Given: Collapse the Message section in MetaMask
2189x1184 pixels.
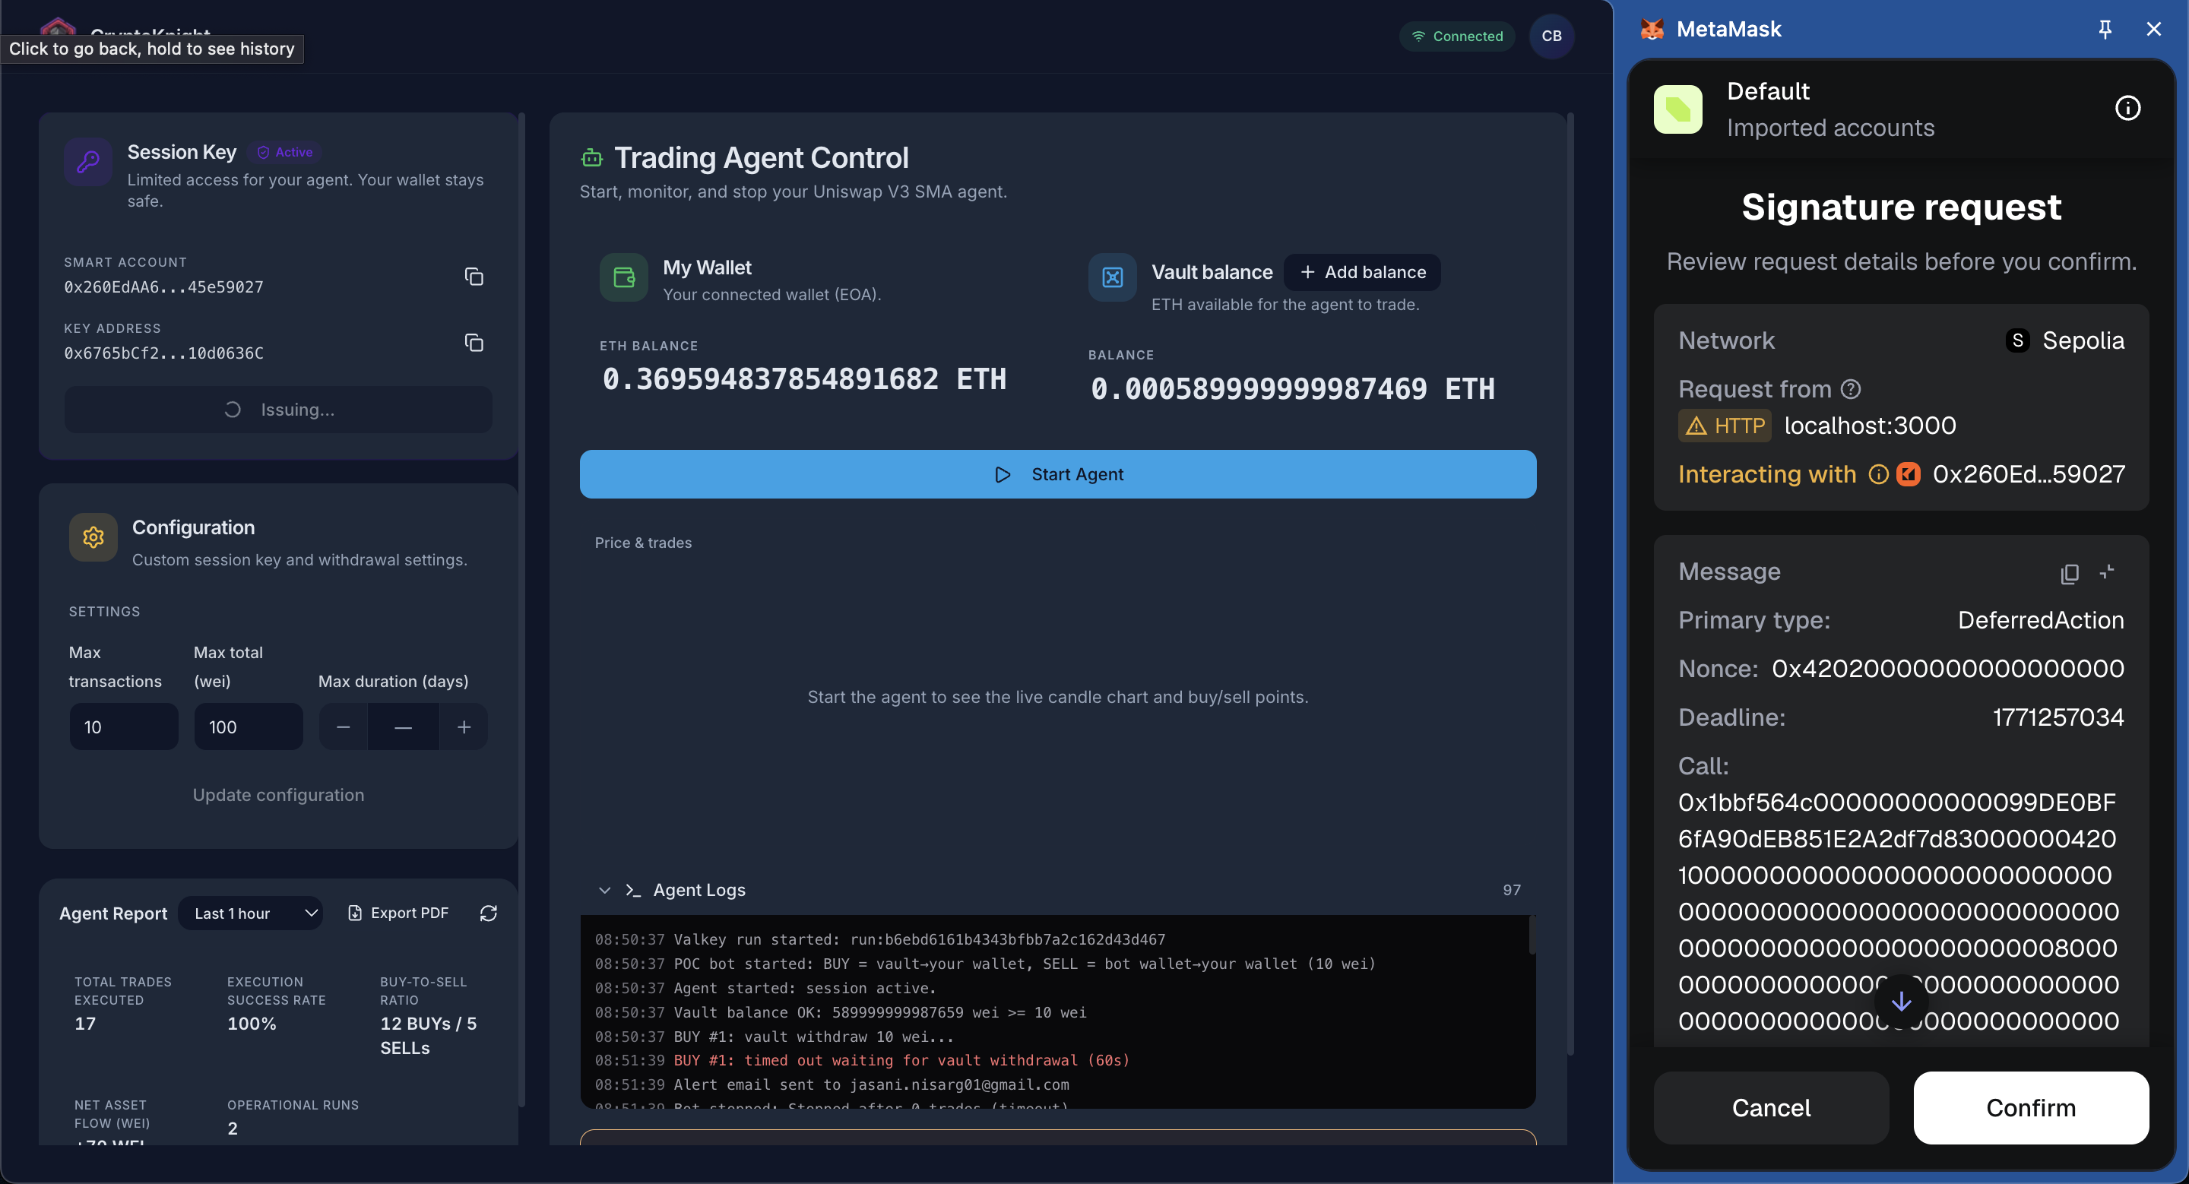Looking at the screenshot, I should point(2107,572).
